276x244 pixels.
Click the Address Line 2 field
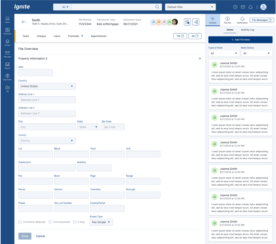[47, 113]
